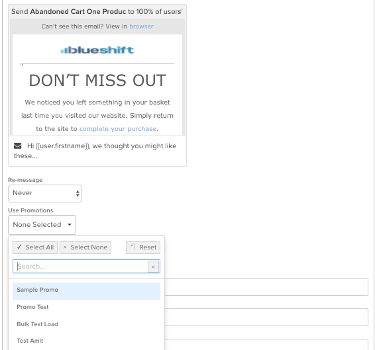Click the DON'T MISS OUT email preview thumbnail
Viewport: 375px width, 350px height.
97,77
